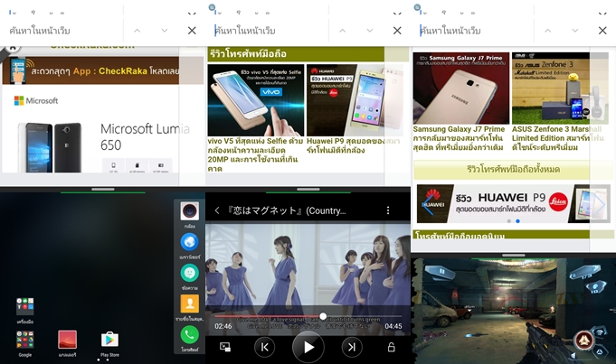Viewport: 616px width, 364px height.
Task: Open the Google apps folder
Action: 25,340
